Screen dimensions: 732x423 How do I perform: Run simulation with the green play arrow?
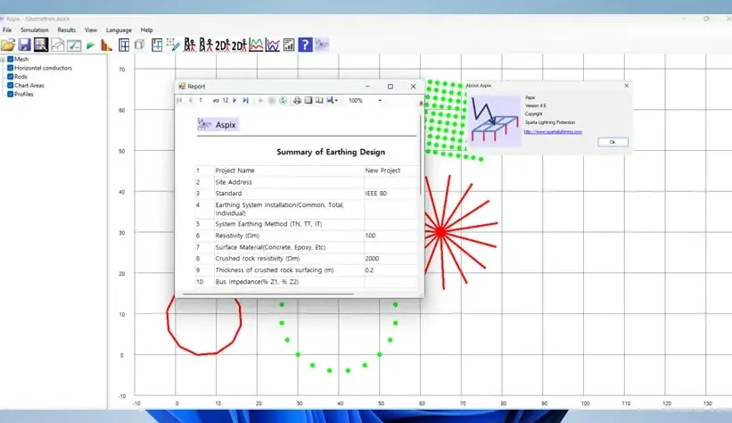[x=91, y=46]
